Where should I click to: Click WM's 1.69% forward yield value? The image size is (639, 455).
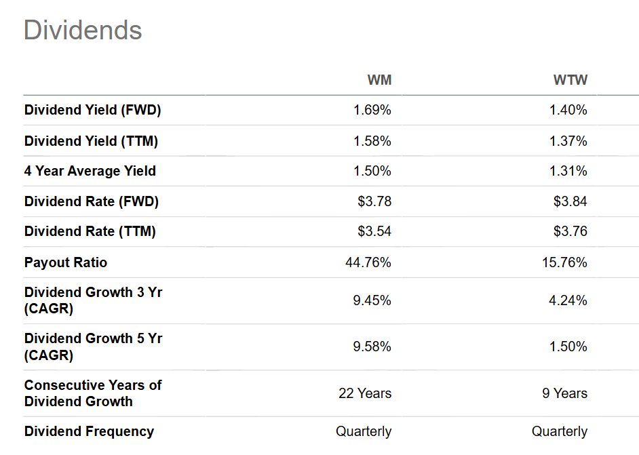pyautogui.click(x=372, y=110)
